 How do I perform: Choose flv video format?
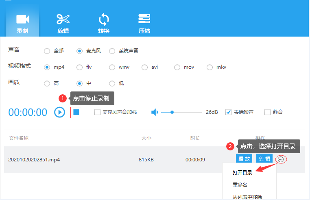click(79, 67)
